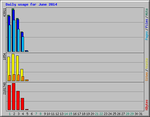Click the red KBytes bar for day 1
Screen dimensions: 150x117
9,97
